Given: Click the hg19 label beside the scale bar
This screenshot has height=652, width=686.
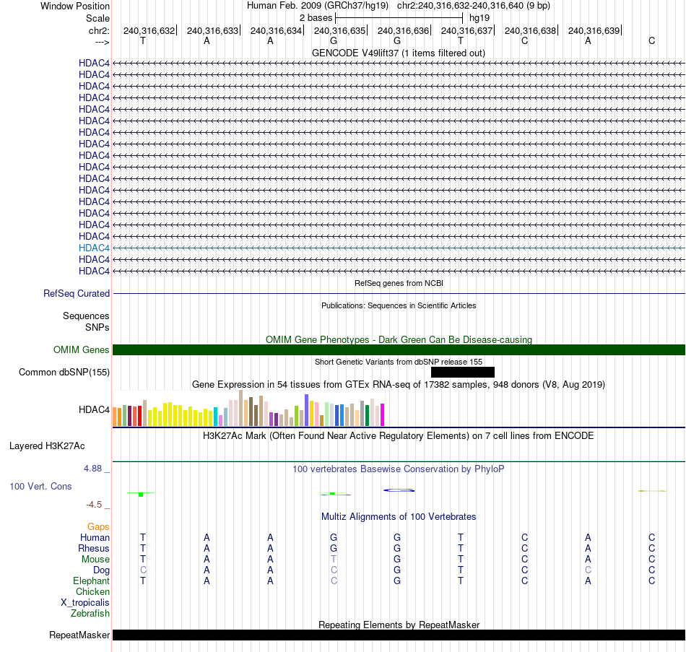Looking at the screenshot, I should [x=479, y=18].
